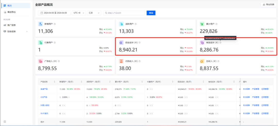Open the 概况 overview menu item
The width and height of the screenshot is (278, 126).
(16, 6)
